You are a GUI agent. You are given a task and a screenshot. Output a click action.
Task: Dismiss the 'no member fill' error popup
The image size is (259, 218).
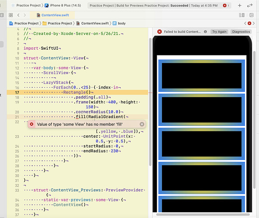point(142,124)
